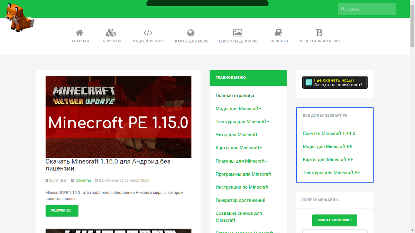This screenshot has height=233, width=415.
Task: Open Генератор достижений menu link
Action: (240, 200)
